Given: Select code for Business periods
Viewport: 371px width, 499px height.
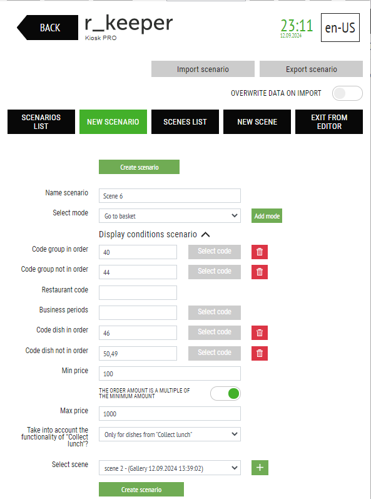Looking at the screenshot, I should point(214,312).
